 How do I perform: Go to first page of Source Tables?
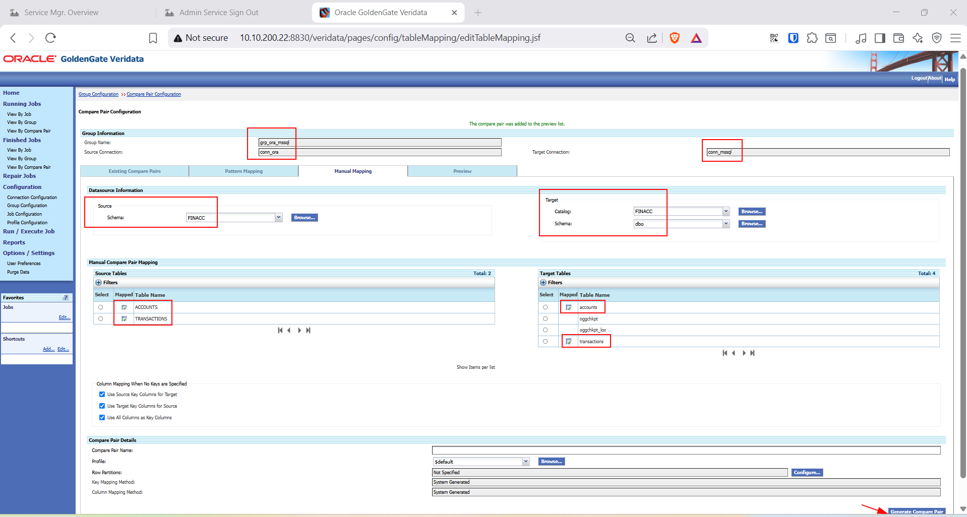280,331
